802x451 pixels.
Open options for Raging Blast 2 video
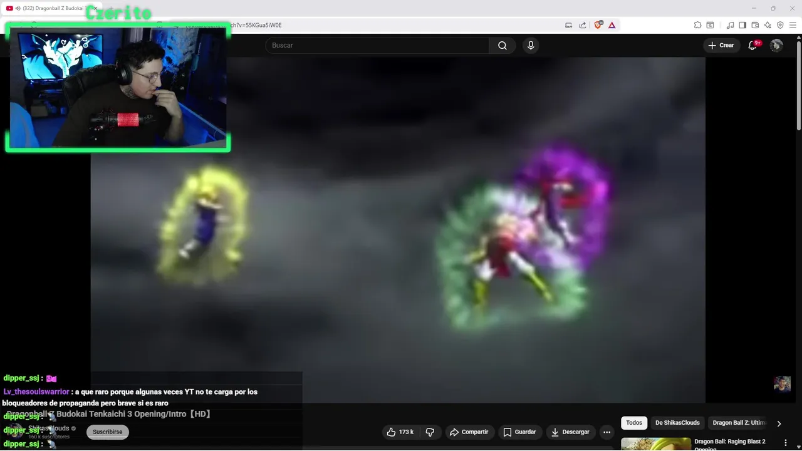point(786,443)
